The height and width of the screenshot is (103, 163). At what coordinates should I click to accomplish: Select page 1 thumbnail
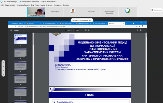point(20,39)
